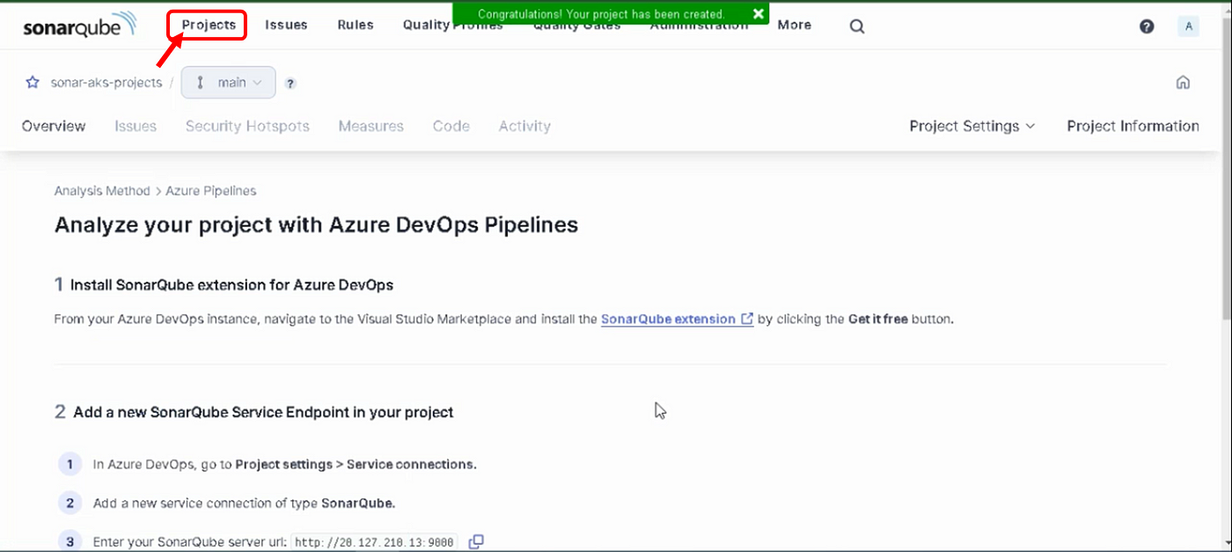Switch to the Code tab
1232x552 pixels.
[x=451, y=126]
